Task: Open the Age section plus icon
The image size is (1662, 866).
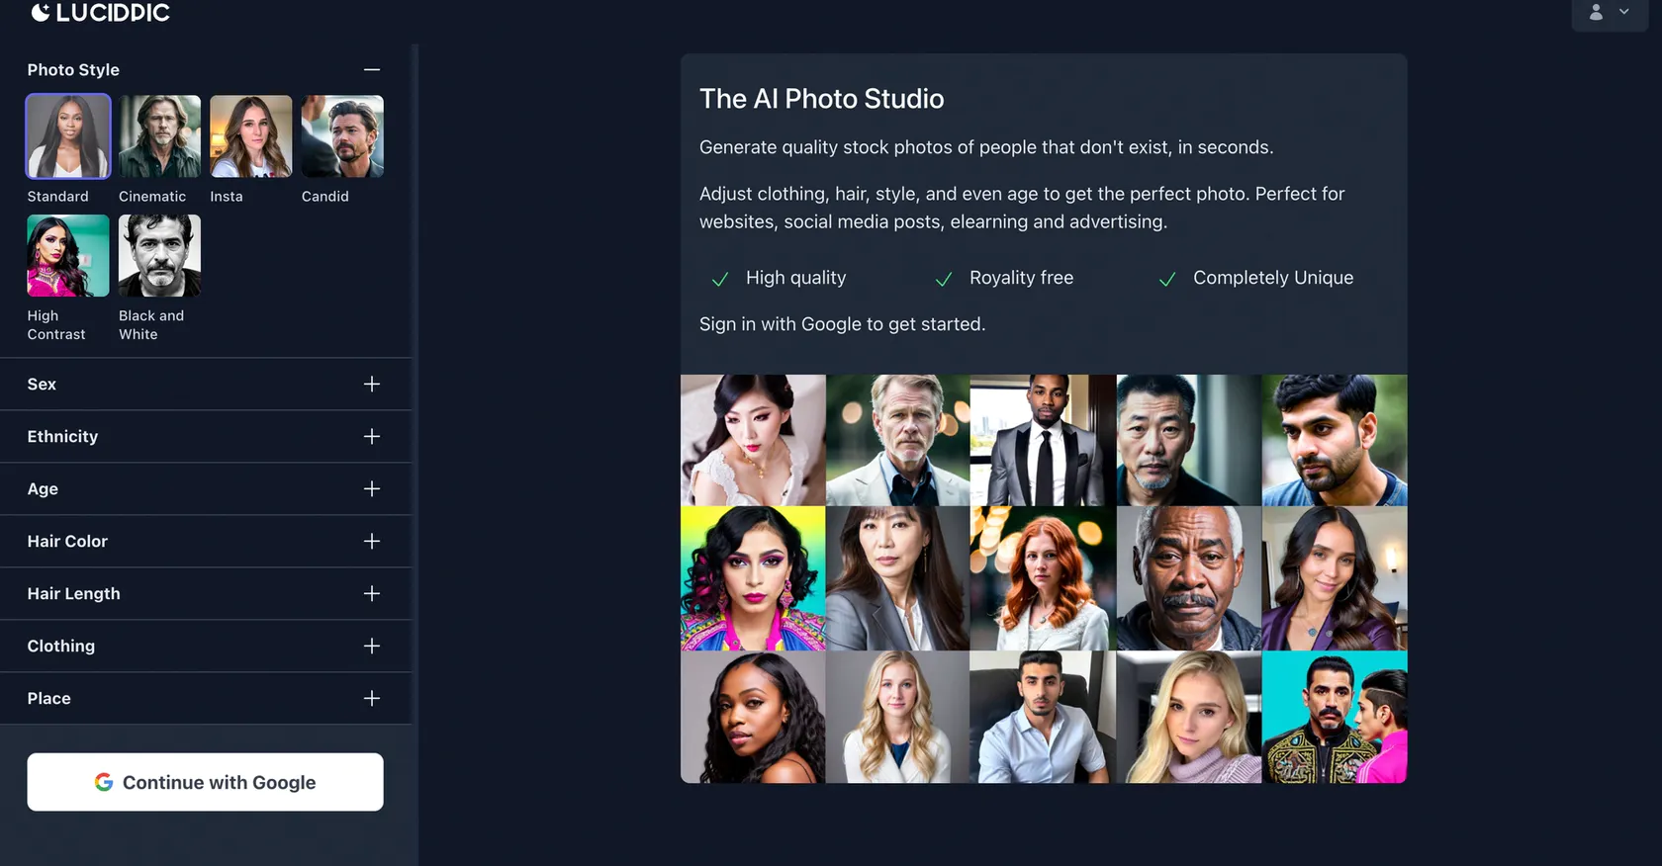Action: (x=372, y=489)
